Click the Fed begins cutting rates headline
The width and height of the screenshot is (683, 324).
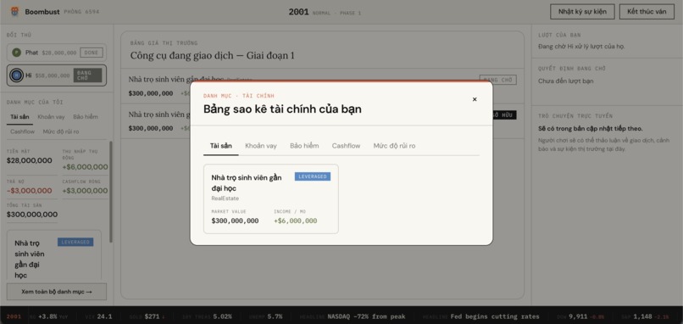click(495, 316)
